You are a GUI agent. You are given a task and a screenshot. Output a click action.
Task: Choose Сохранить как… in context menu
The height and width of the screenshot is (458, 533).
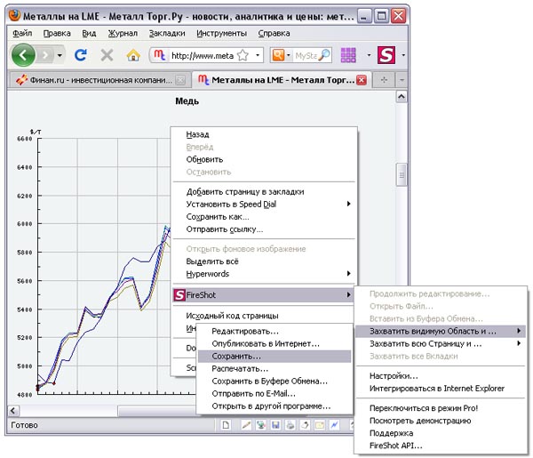(x=264, y=217)
